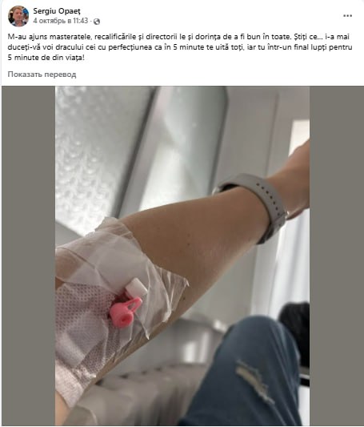Click the left gray margin beside photo
Image resolution: width=364 pixels, height=427 pixels.
[x=29, y=256]
